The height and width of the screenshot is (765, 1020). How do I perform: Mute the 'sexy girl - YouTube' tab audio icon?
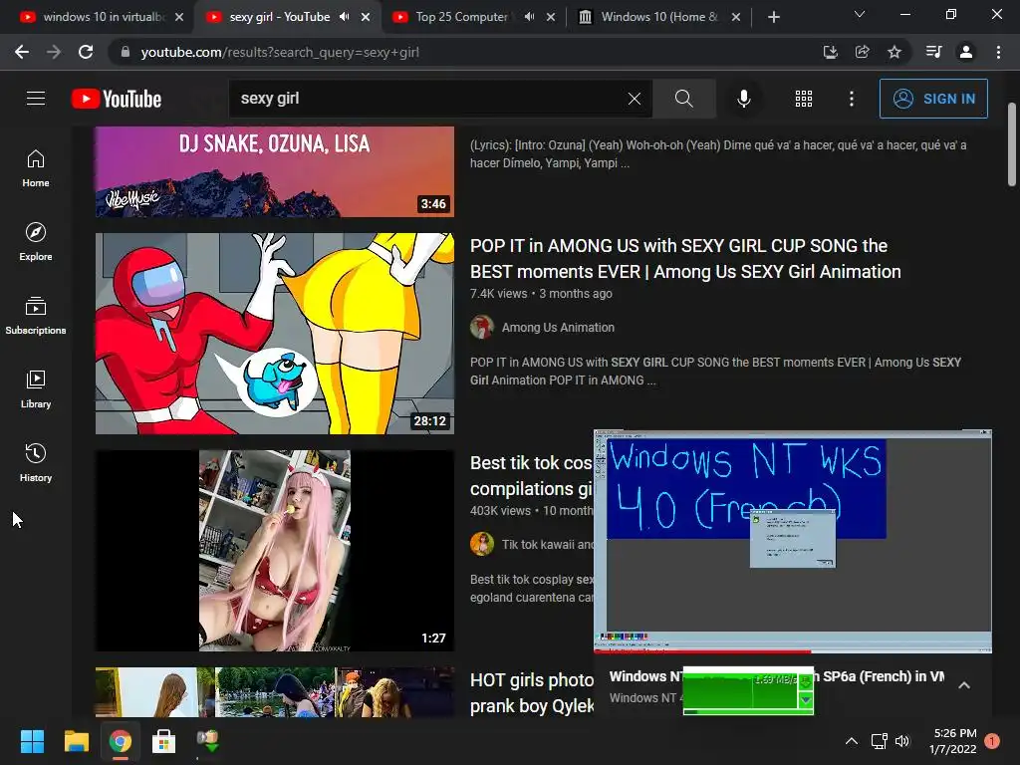(344, 17)
